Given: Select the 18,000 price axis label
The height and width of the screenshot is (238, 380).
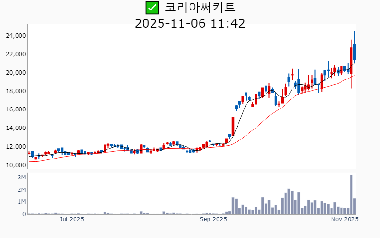Looking at the screenshot, I should coord(16,91).
